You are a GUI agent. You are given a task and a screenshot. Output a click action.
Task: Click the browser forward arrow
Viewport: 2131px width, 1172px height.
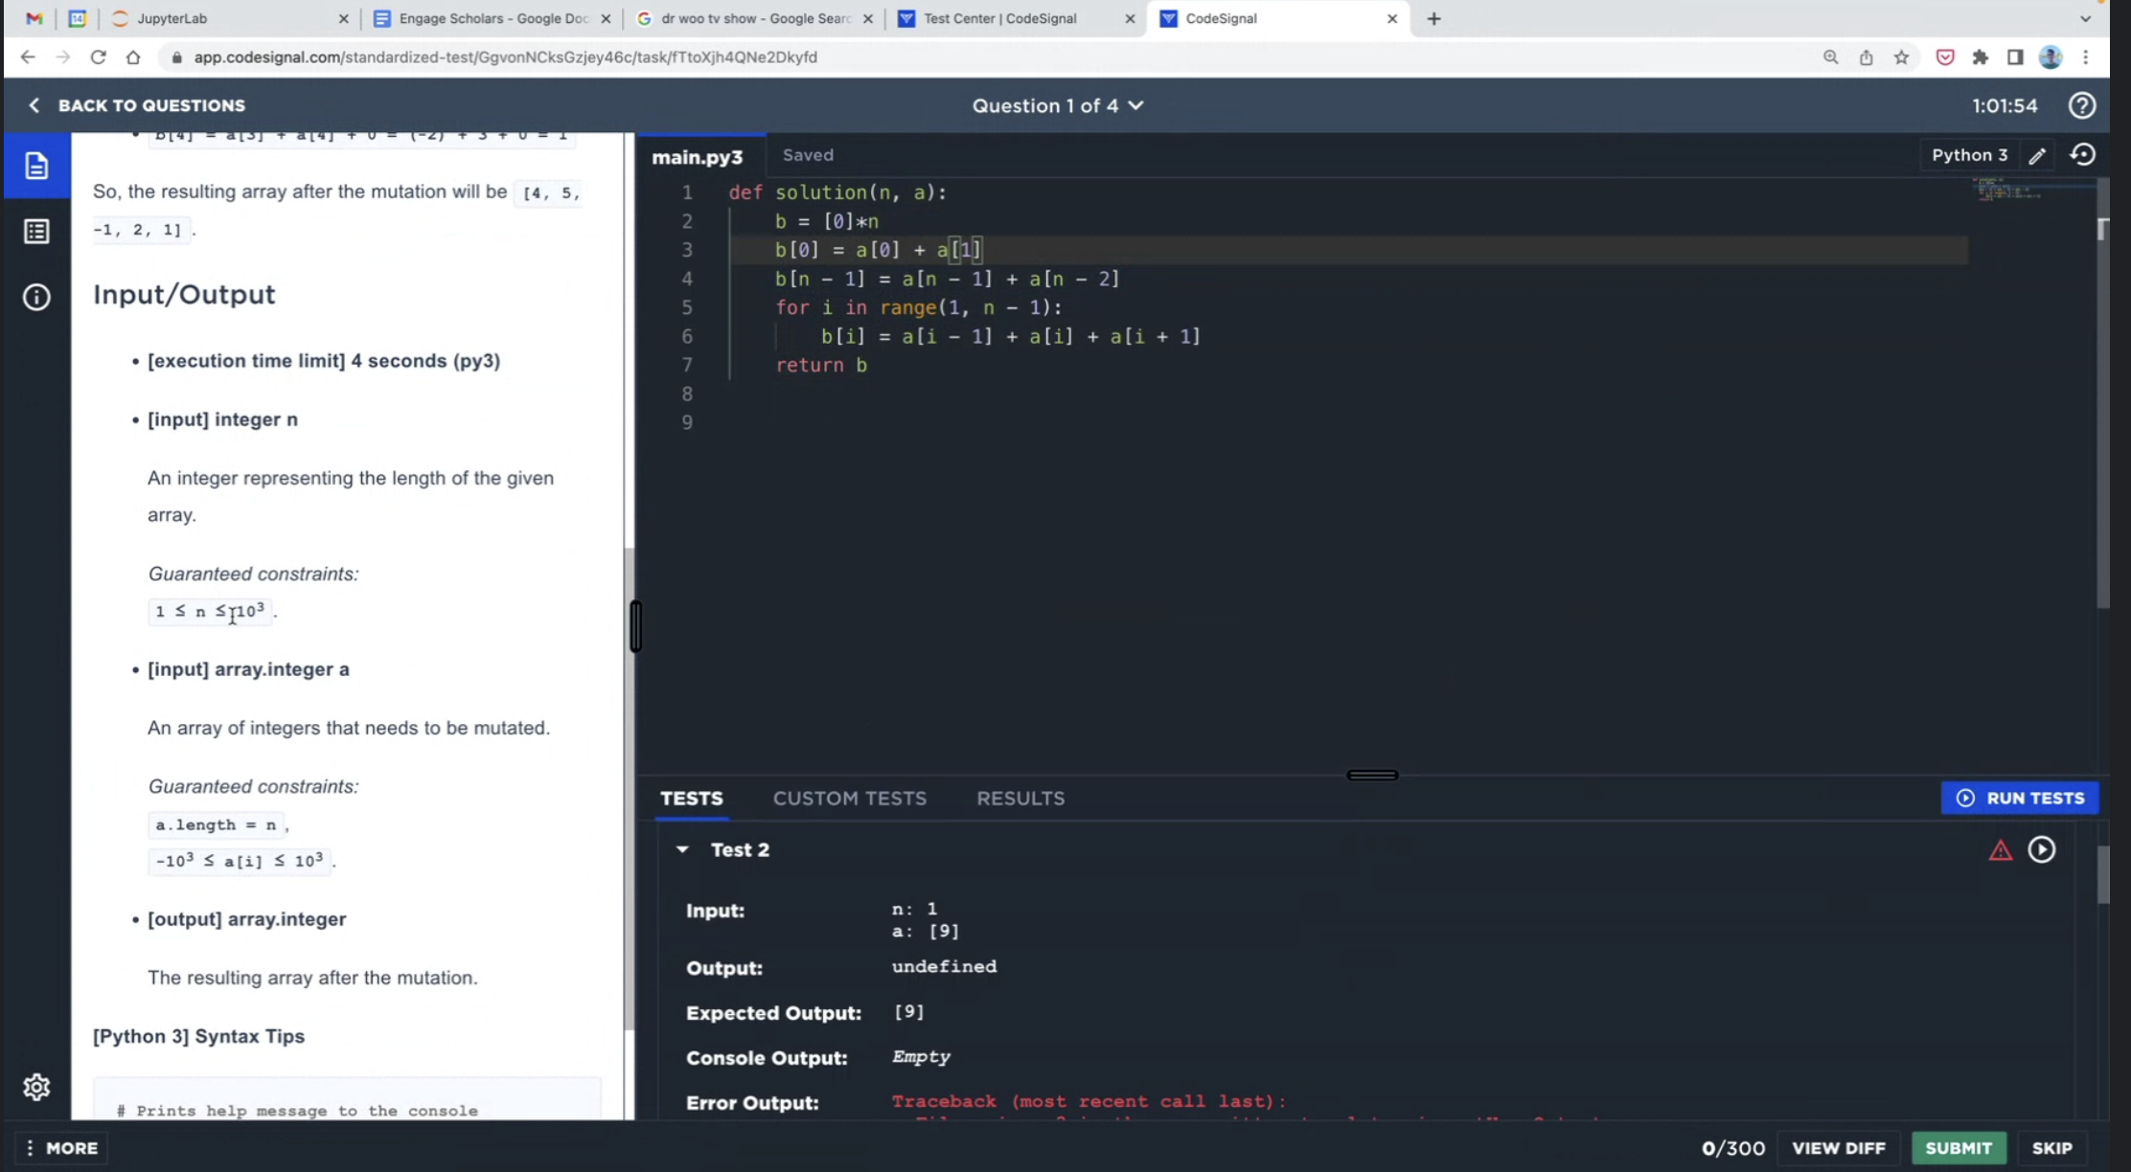point(63,57)
